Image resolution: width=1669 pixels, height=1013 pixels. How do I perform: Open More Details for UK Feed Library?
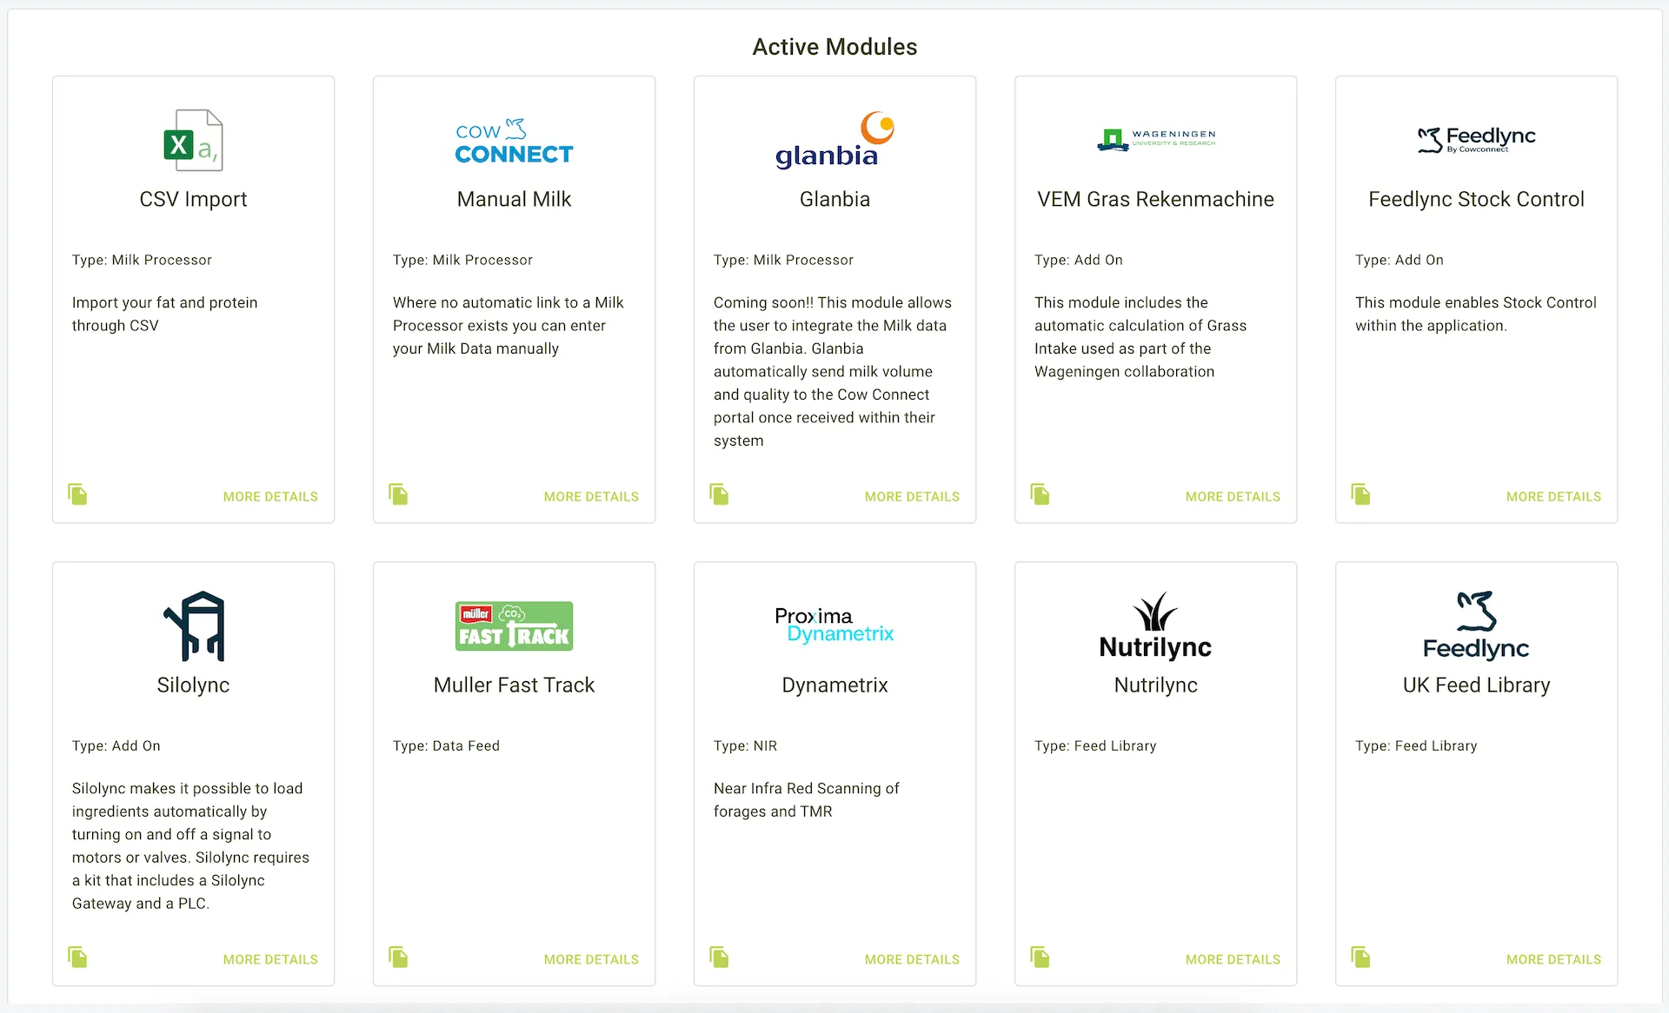[1553, 960]
